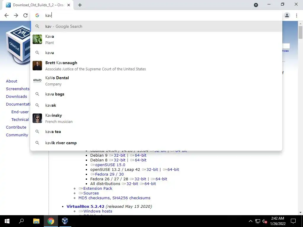Viewport: 303px width, 227px height.
Task: Open taskbar search magnifier
Action: click(x=21, y=221)
